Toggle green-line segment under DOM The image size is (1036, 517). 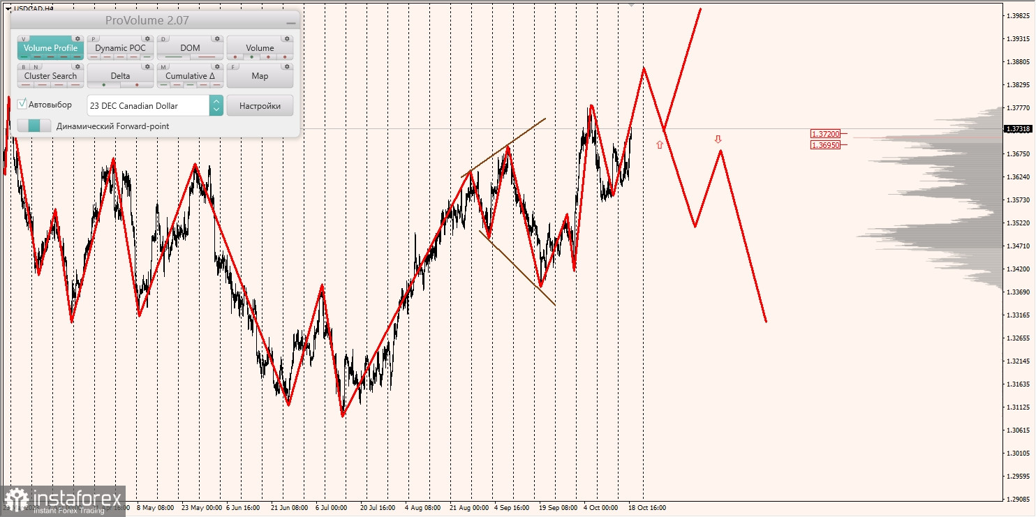pyautogui.click(x=174, y=57)
